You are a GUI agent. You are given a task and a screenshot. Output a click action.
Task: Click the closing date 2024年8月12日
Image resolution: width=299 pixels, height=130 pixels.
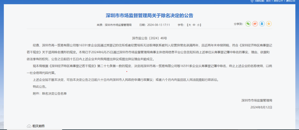[x=261, y=107]
